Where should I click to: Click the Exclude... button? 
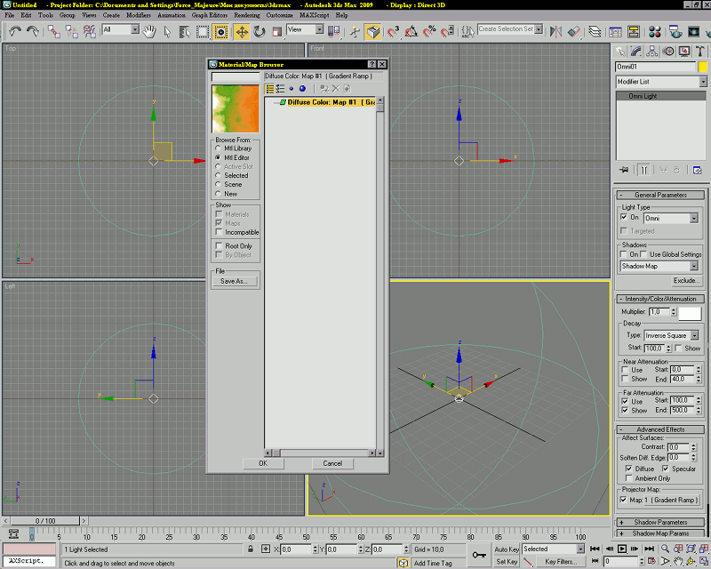coord(686,280)
